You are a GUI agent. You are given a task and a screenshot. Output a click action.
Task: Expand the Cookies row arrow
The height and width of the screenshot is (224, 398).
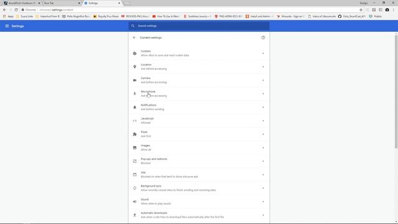click(x=263, y=54)
